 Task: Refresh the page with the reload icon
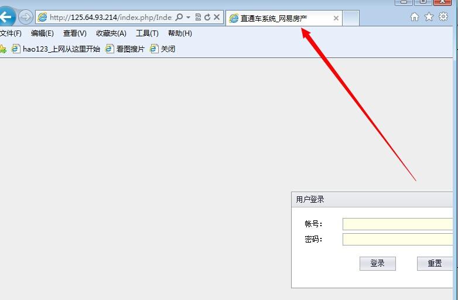tap(207, 17)
